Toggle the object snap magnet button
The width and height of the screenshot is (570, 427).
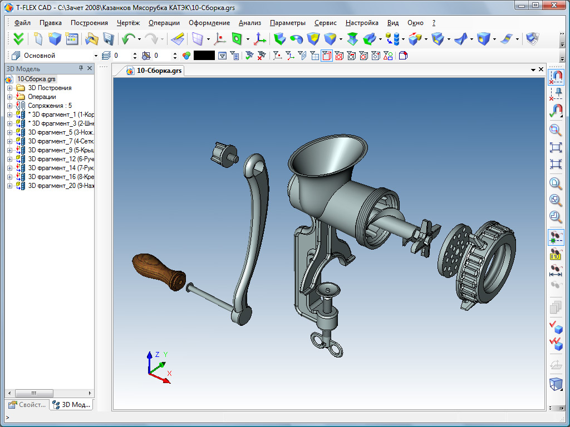coord(556,77)
